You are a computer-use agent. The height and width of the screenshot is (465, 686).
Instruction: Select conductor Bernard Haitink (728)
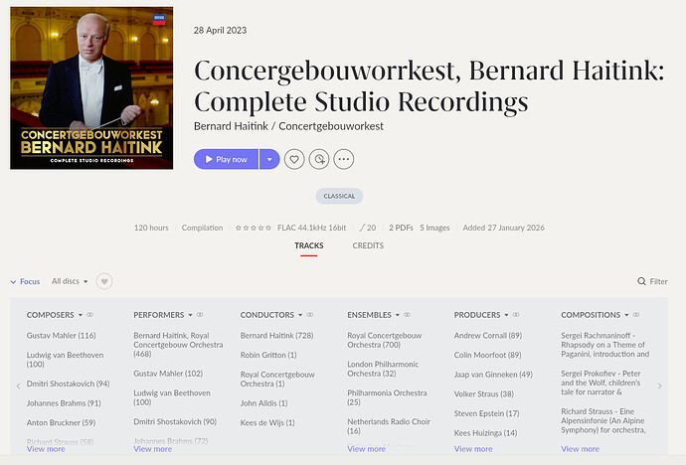[x=277, y=336]
